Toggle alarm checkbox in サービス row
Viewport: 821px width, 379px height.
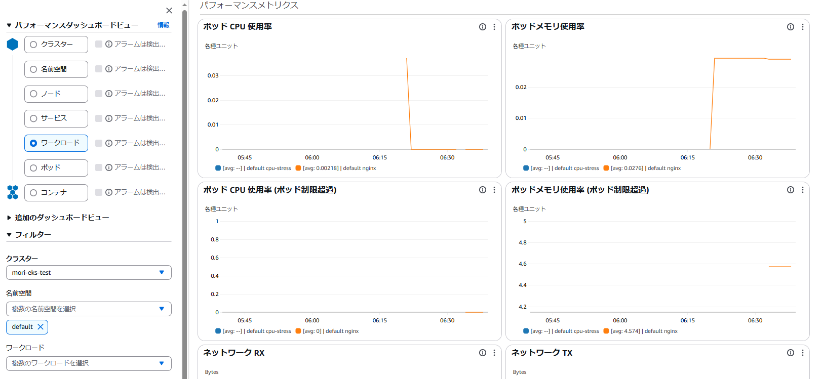[x=99, y=118]
